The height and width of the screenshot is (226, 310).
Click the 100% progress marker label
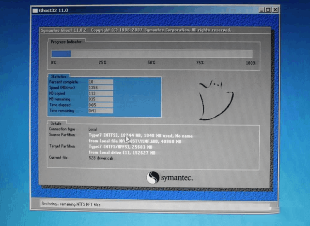(251, 63)
